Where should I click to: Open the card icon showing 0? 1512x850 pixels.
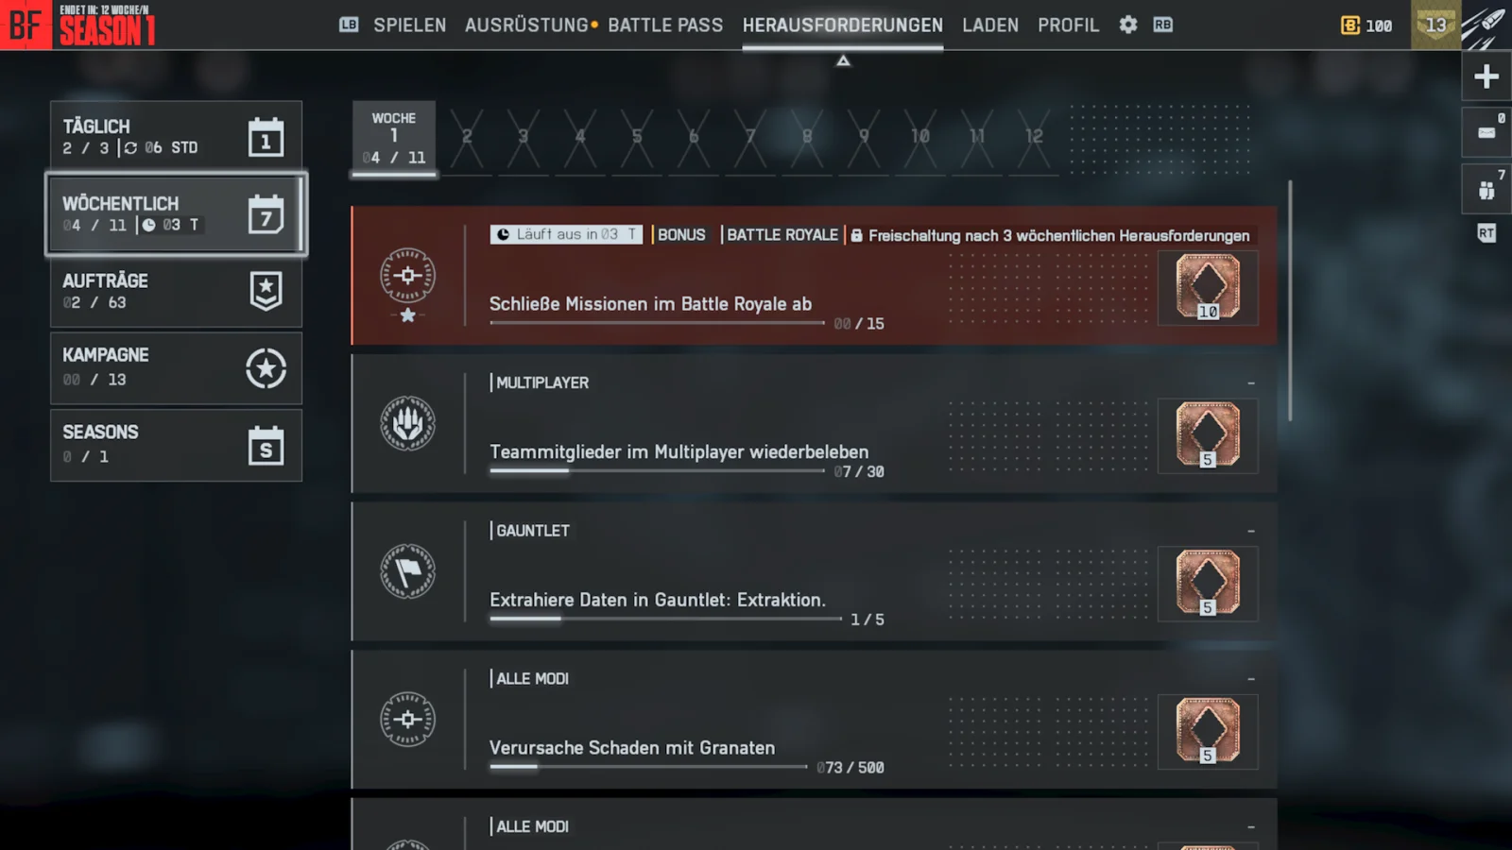coord(1486,132)
